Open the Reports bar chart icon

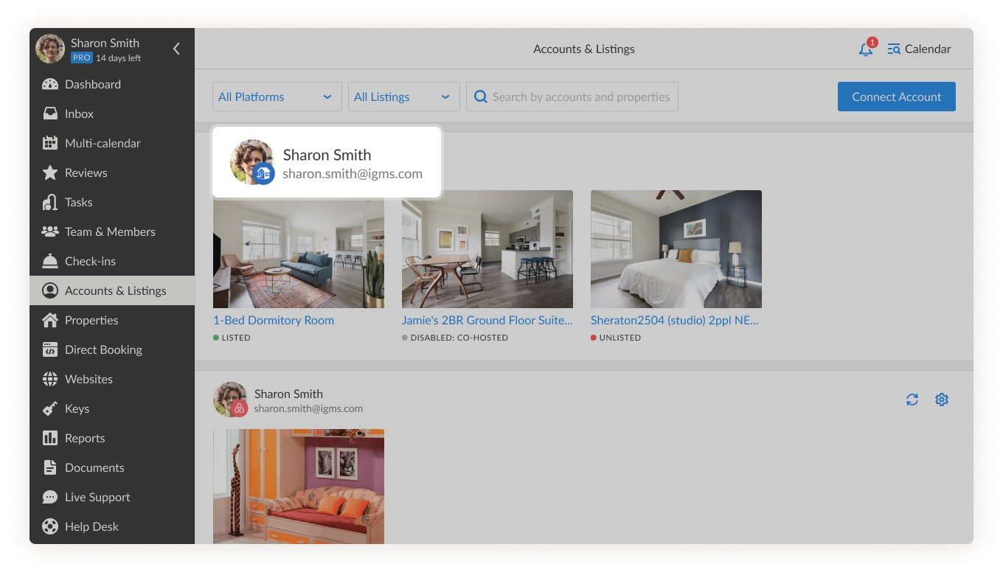(50, 438)
